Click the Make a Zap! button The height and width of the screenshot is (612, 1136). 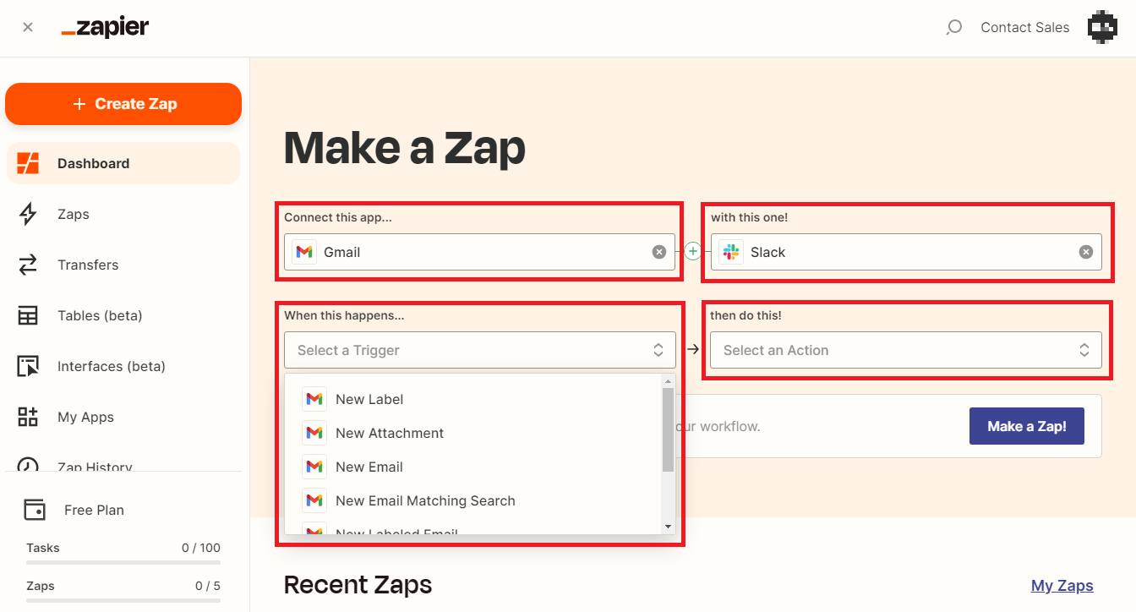pyautogui.click(x=1026, y=426)
